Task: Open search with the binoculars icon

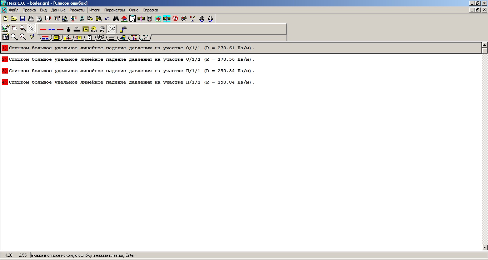Action: click(x=116, y=19)
